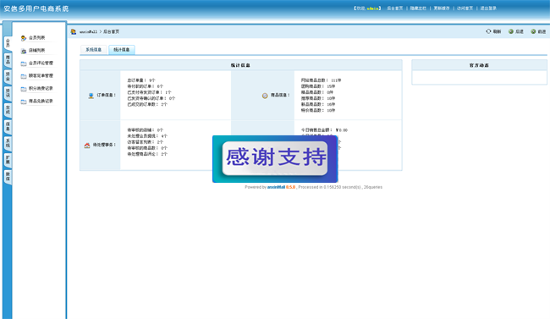Screen dimensions: 550x319
Task: Select the 系统 vertical sidebar tab
Action: coord(8,143)
